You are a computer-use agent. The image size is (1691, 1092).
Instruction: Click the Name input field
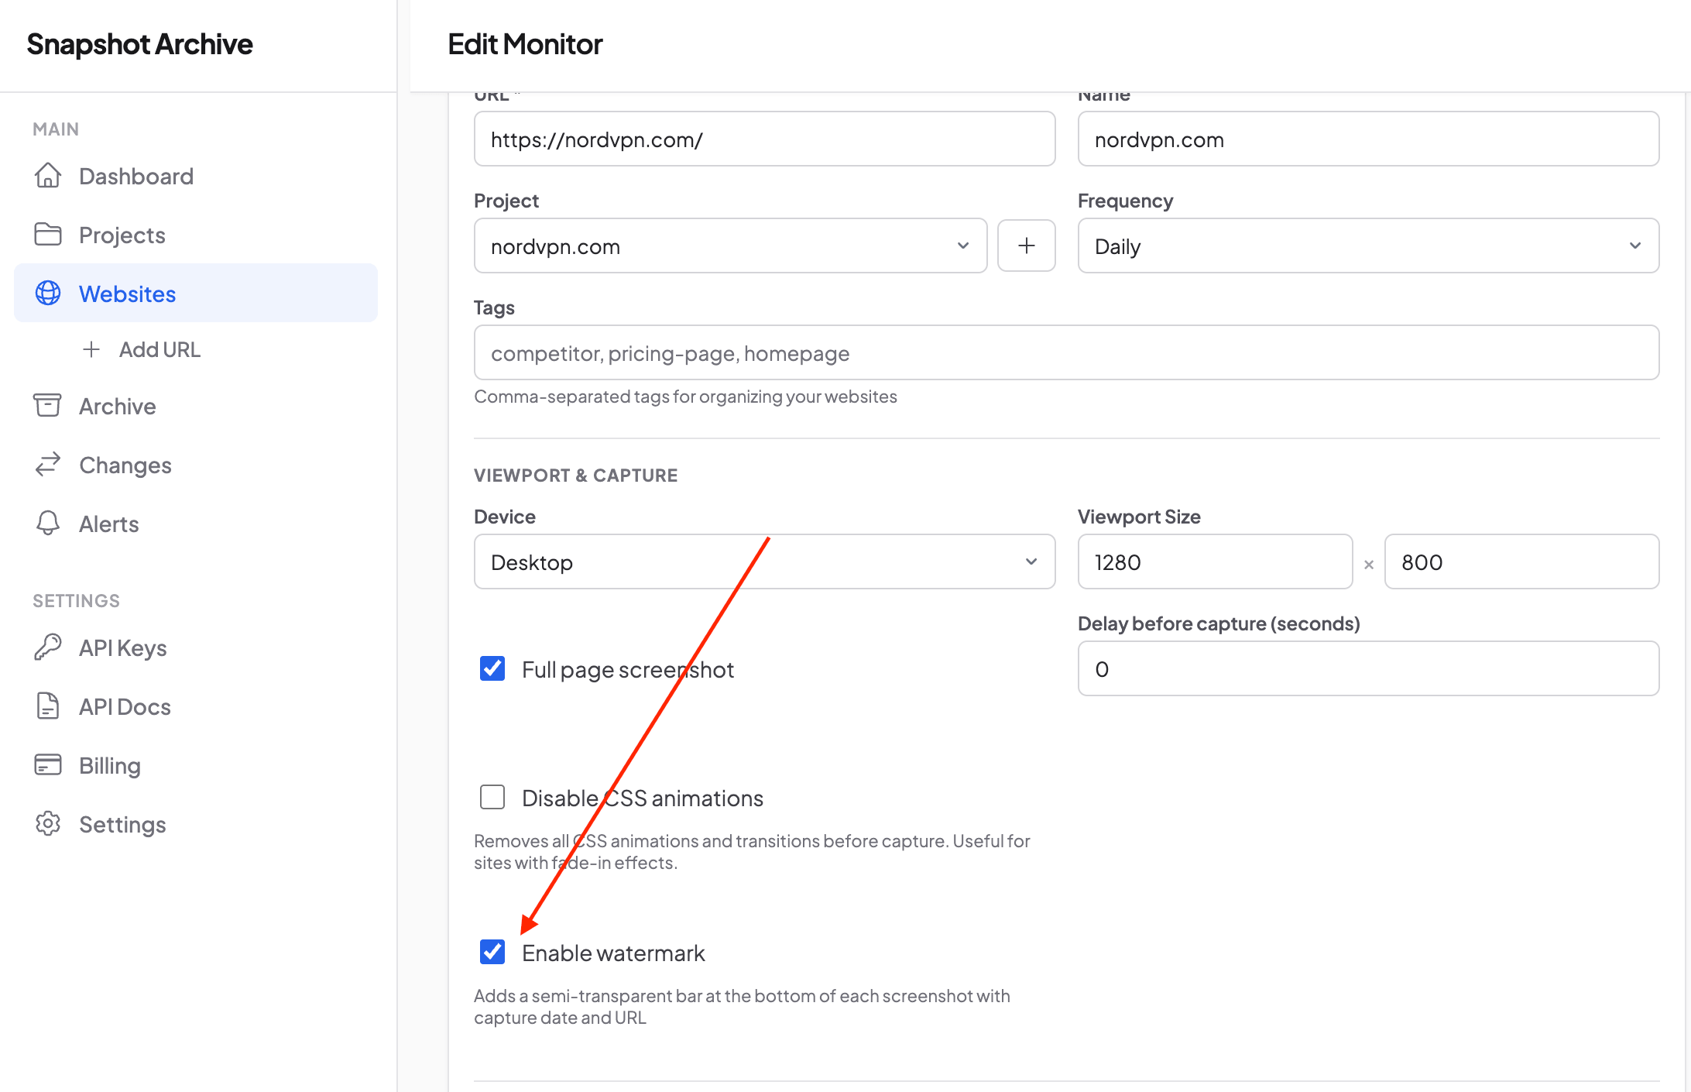click(x=1368, y=139)
